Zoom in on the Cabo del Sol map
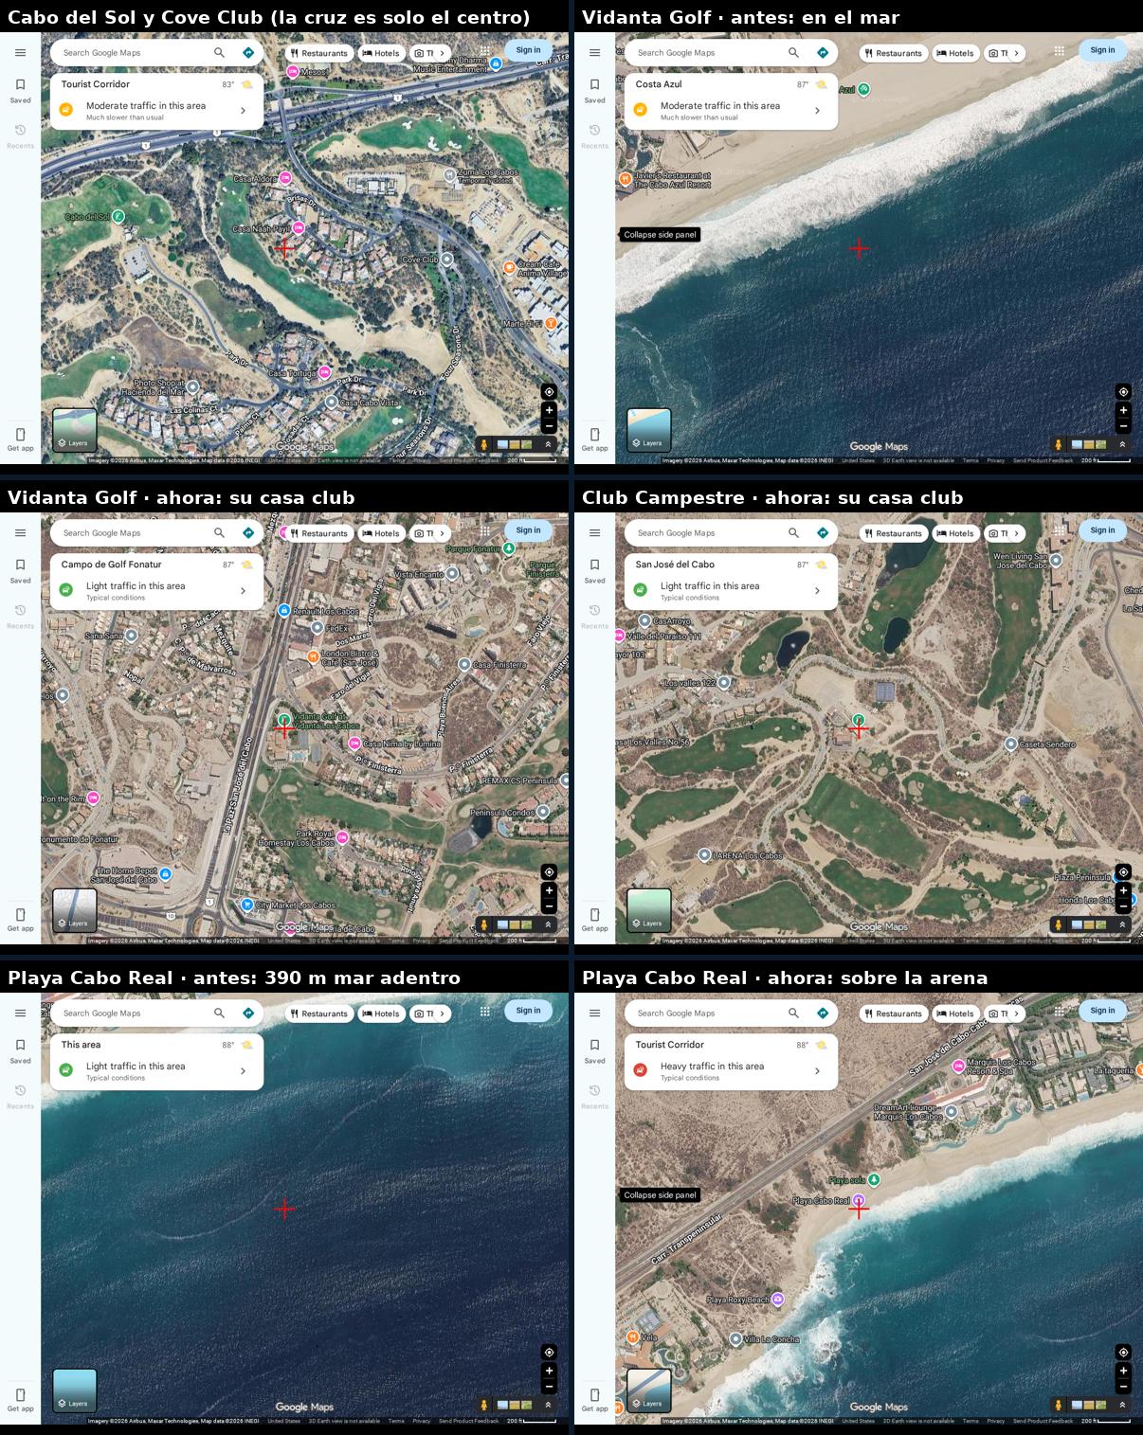Screen dimensions: 1143x1435 click(x=549, y=410)
